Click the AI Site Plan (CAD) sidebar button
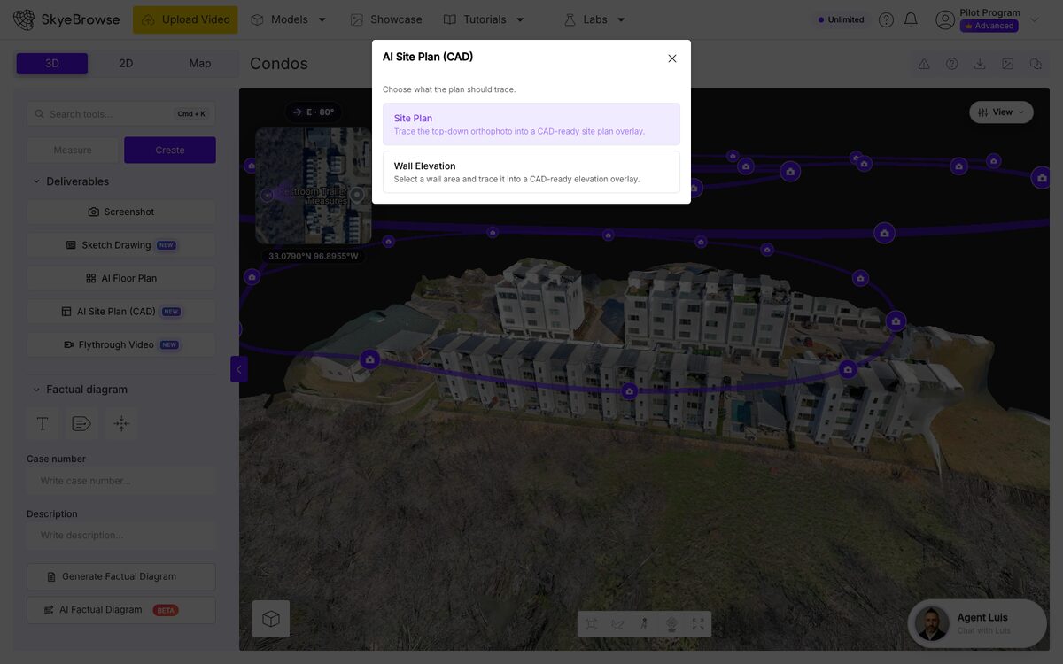Screen dimensions: 1063x664 coord(121,312)
